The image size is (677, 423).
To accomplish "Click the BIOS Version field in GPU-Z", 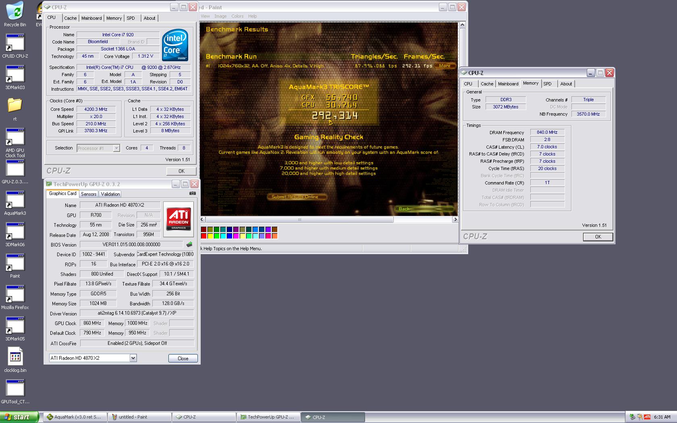I will (x=131, y=245).
